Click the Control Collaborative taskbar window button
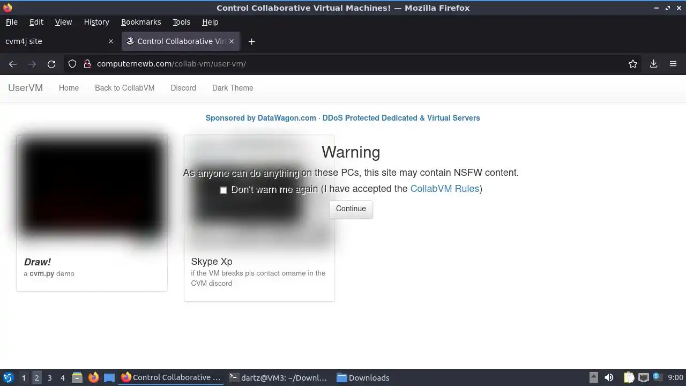 pyautogui.click(x=171, y=377)
